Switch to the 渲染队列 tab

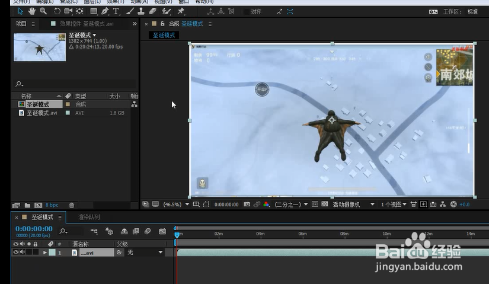click(x=89, y=217)
